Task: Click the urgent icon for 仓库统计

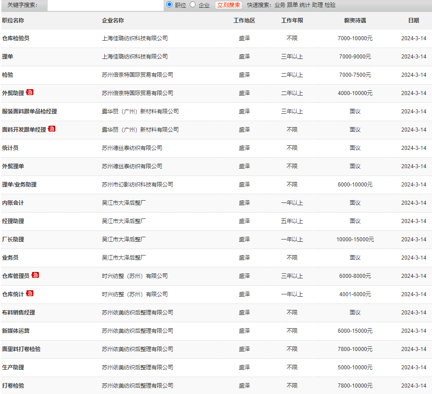Action: [29, 293]
